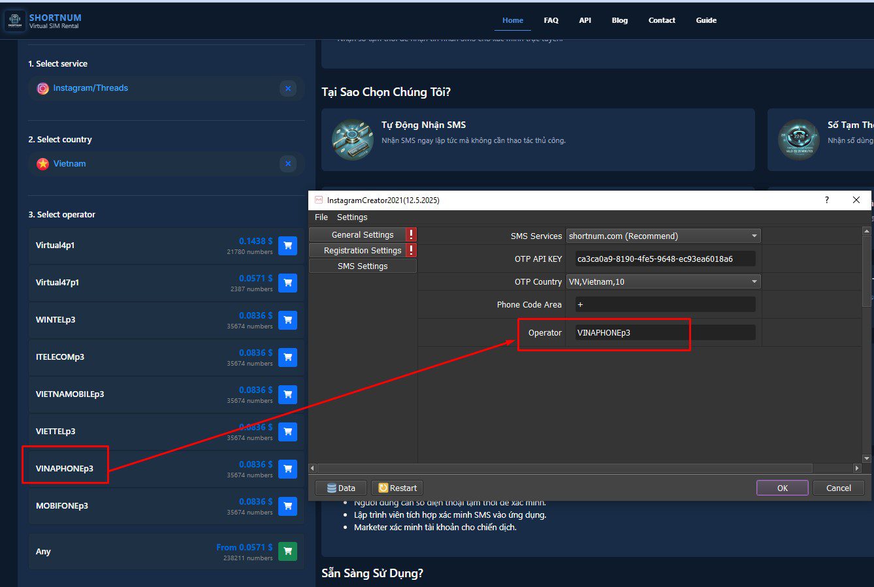Select the Virtual47p1 operator row
This screenshot has height=587, width=874.
pyautogui.click(x=166, y=283)
